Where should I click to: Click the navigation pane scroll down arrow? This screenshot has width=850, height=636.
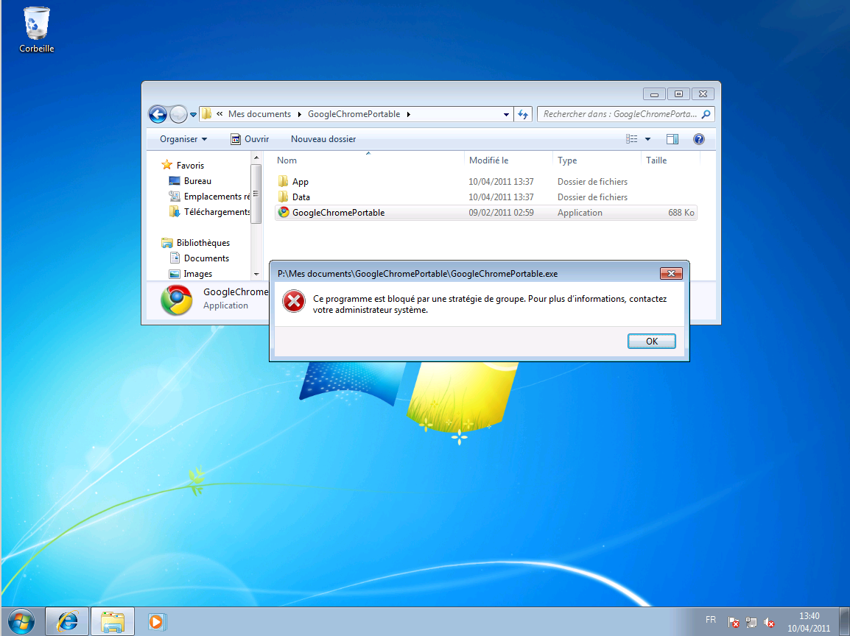pos(256,275)
